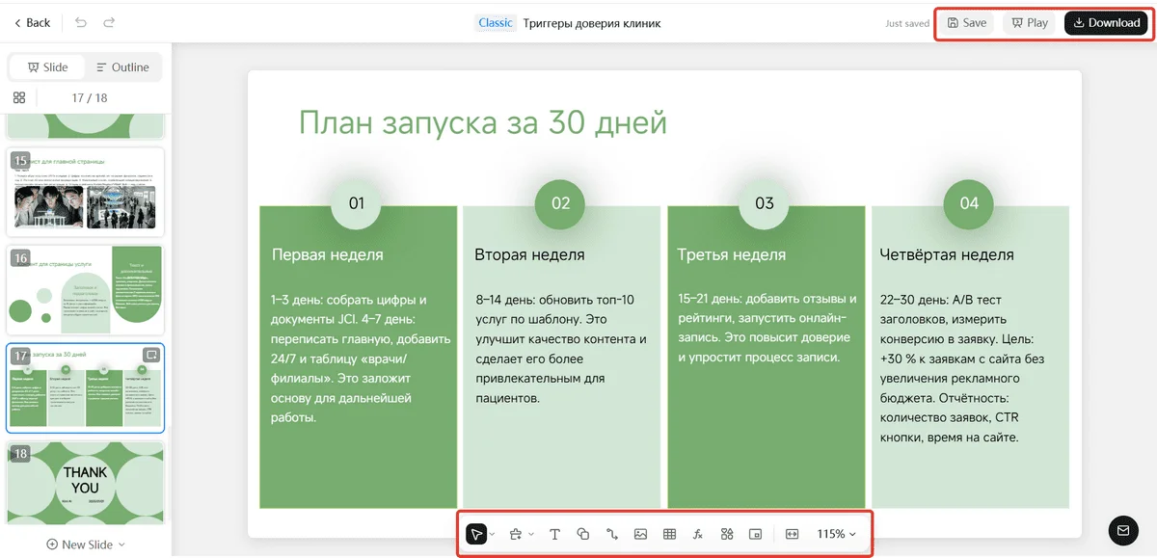Insert an image from toolbar

point(640,534)
